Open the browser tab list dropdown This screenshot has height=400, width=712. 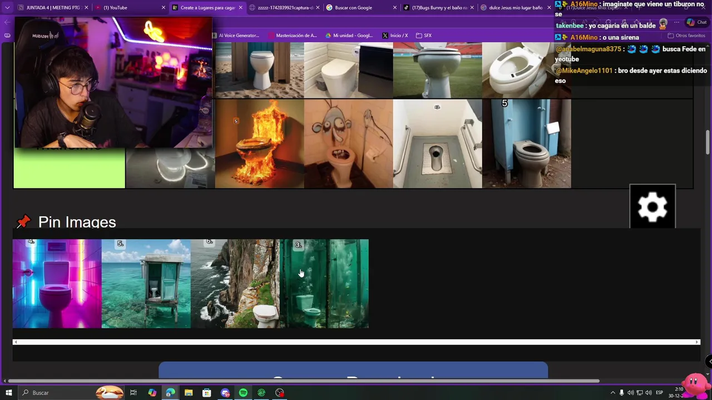click(7, 8)
